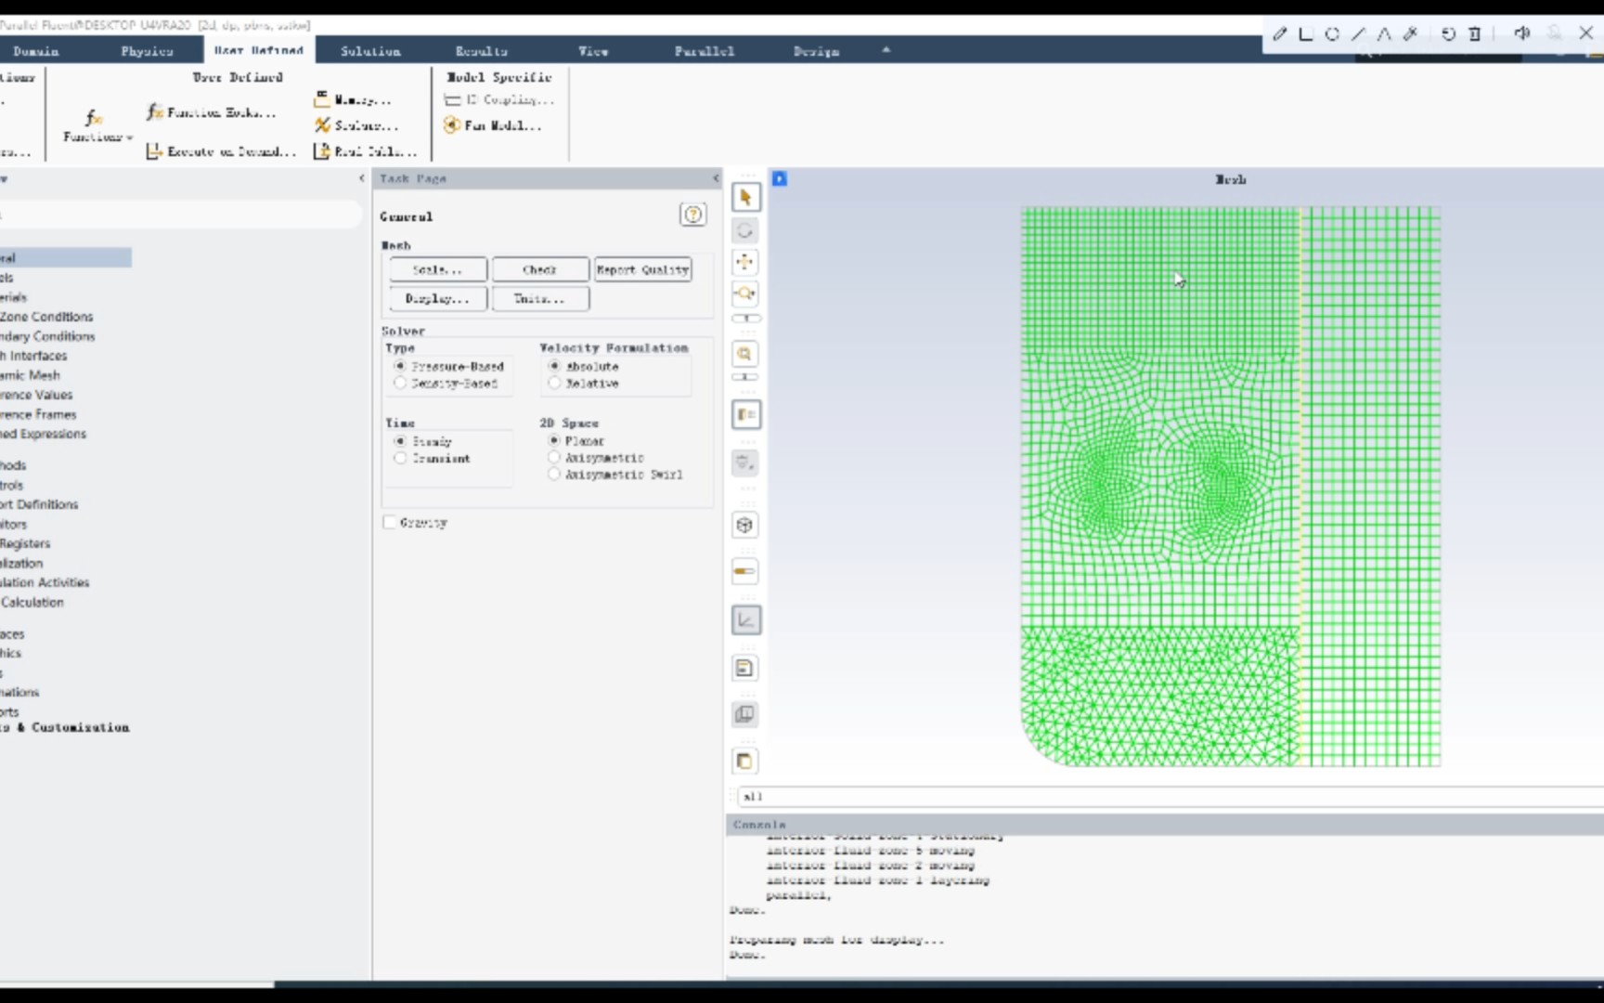Click the isometric cube view icon
The height and width of the screenshot is (1003, 1604).
coord(744,525)
